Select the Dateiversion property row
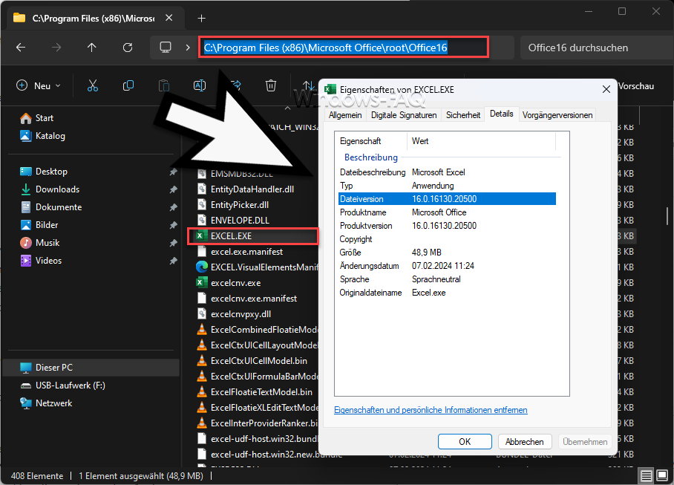 (447, 199)
